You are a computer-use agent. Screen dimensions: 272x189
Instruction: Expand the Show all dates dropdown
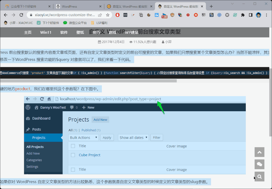133,137
